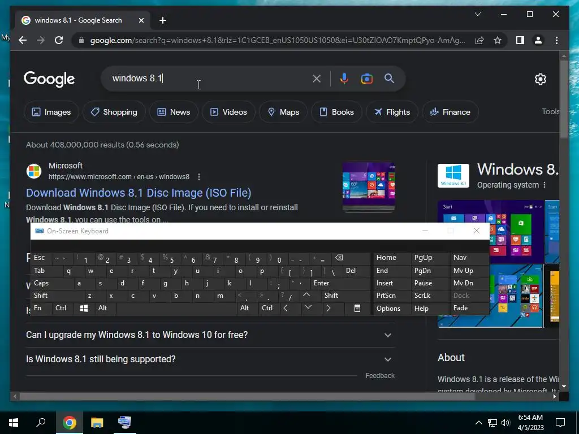Click Chrome forward arrow button
579x434 pixels.
pyautogui.click(x=41, y=40)
